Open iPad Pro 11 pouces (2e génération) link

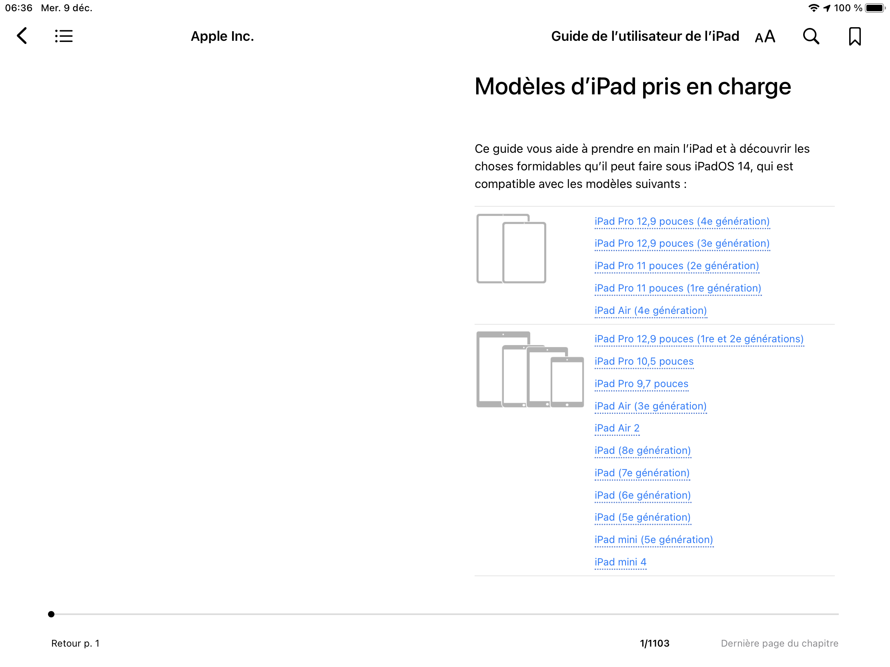[x=677, y=266]
